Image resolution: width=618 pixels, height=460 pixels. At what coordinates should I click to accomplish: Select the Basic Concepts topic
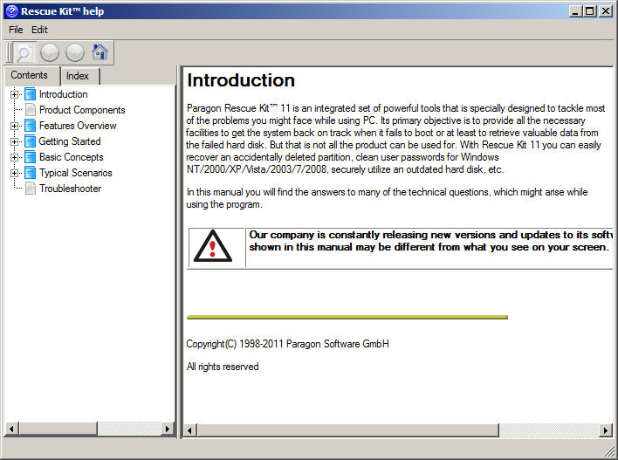pyautogui.click(x=72, y=157)
